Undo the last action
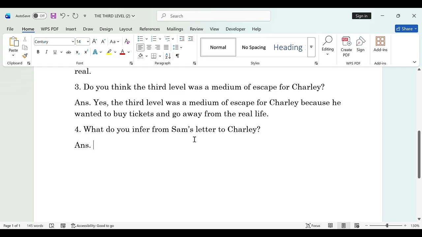This screenshot has height=237, width=422. click(x=62, y=16)
